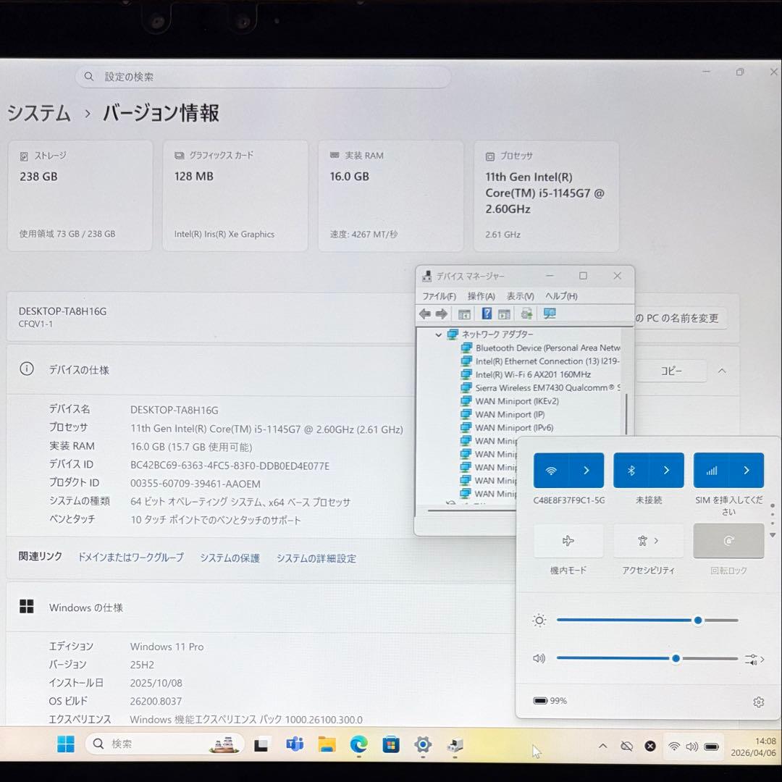The height and width of the screenshot is (782, 782).
Task: Click the 設定の検索 search field
Action: pos(263,77)
